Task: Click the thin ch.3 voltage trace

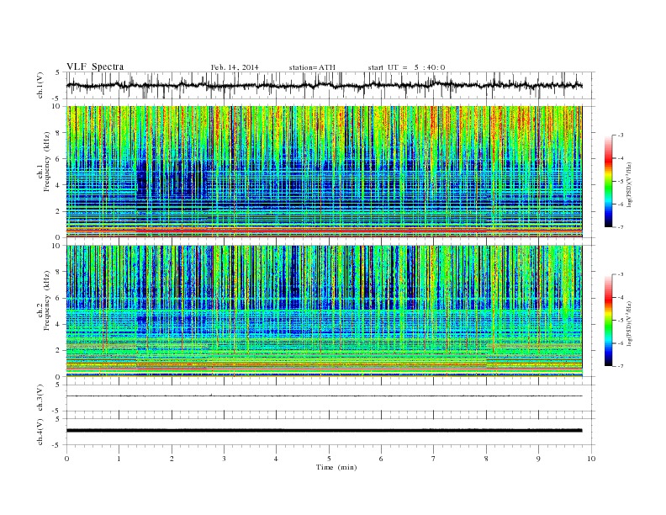Action: coord(324,396)
